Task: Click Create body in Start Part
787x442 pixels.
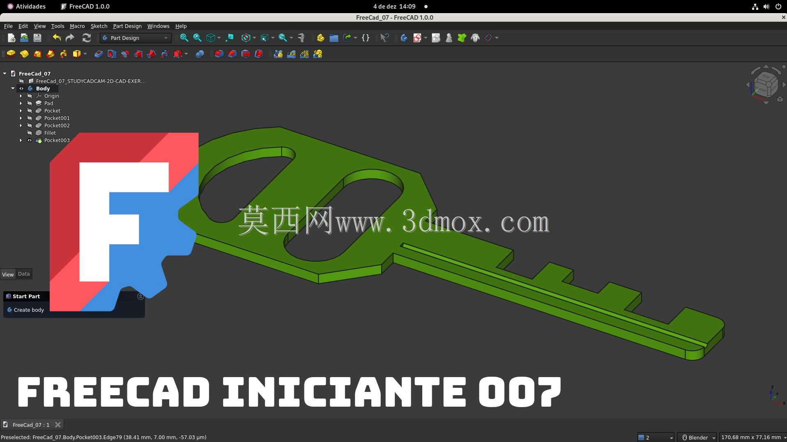Action: [x=25, y=310]
